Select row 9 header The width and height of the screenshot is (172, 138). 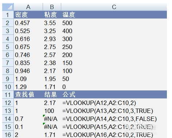click(8, 79)
